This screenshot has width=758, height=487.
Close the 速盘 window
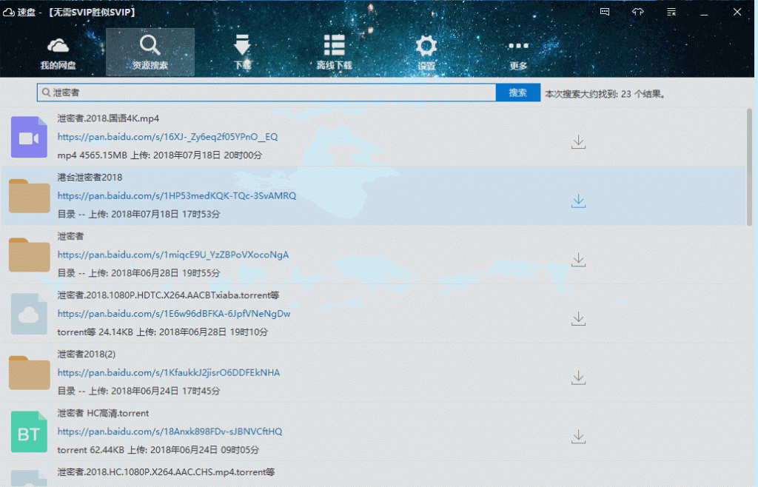(737, 12)
